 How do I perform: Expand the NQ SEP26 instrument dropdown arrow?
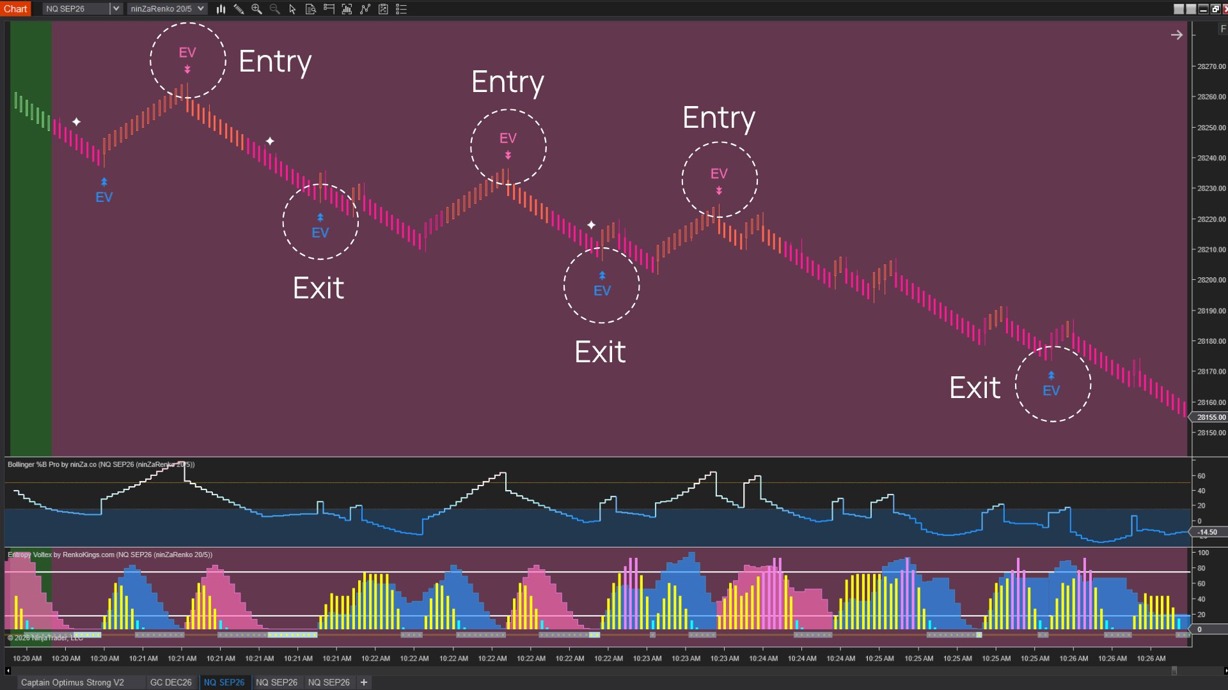[116, 9]
